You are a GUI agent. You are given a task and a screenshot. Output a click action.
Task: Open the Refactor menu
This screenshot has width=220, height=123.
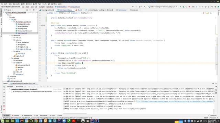click(x=29, y=4)
